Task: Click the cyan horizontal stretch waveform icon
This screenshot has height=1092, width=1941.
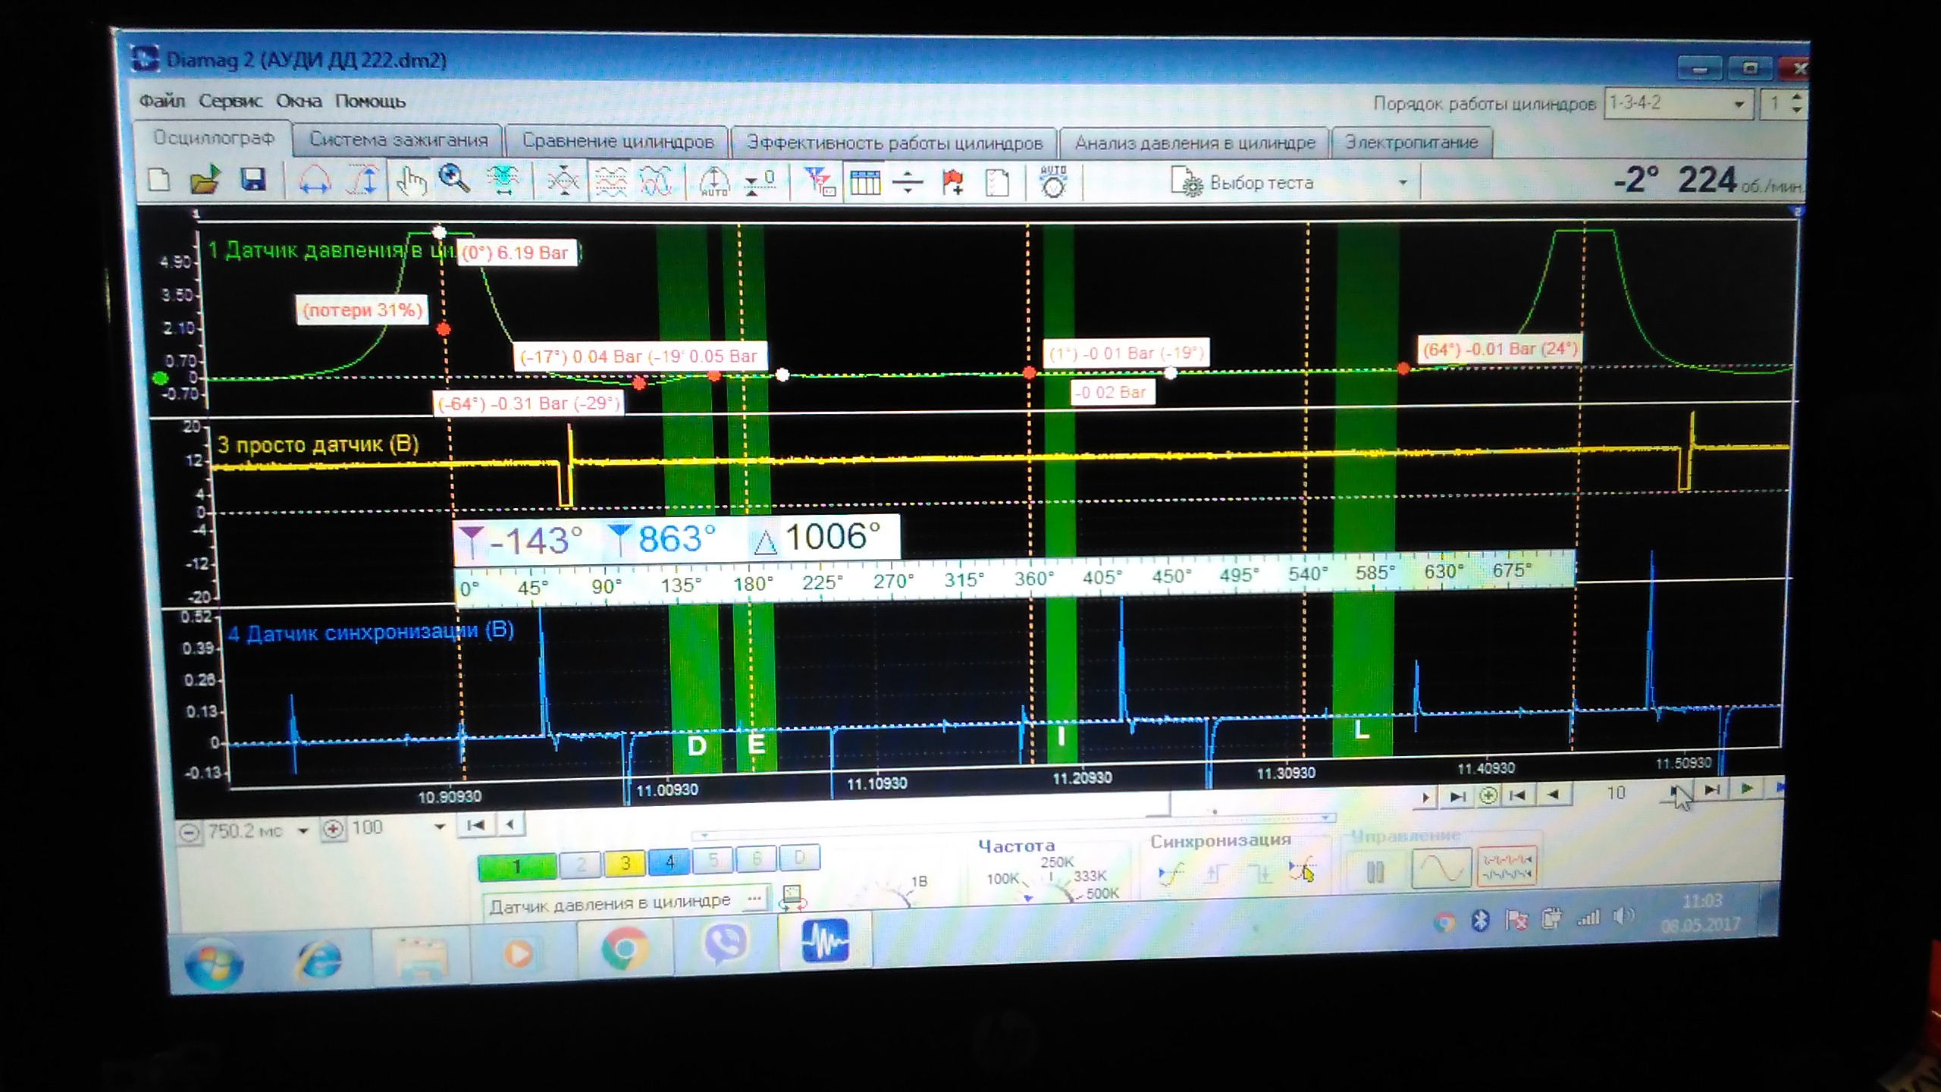Action: click(502, 180)
